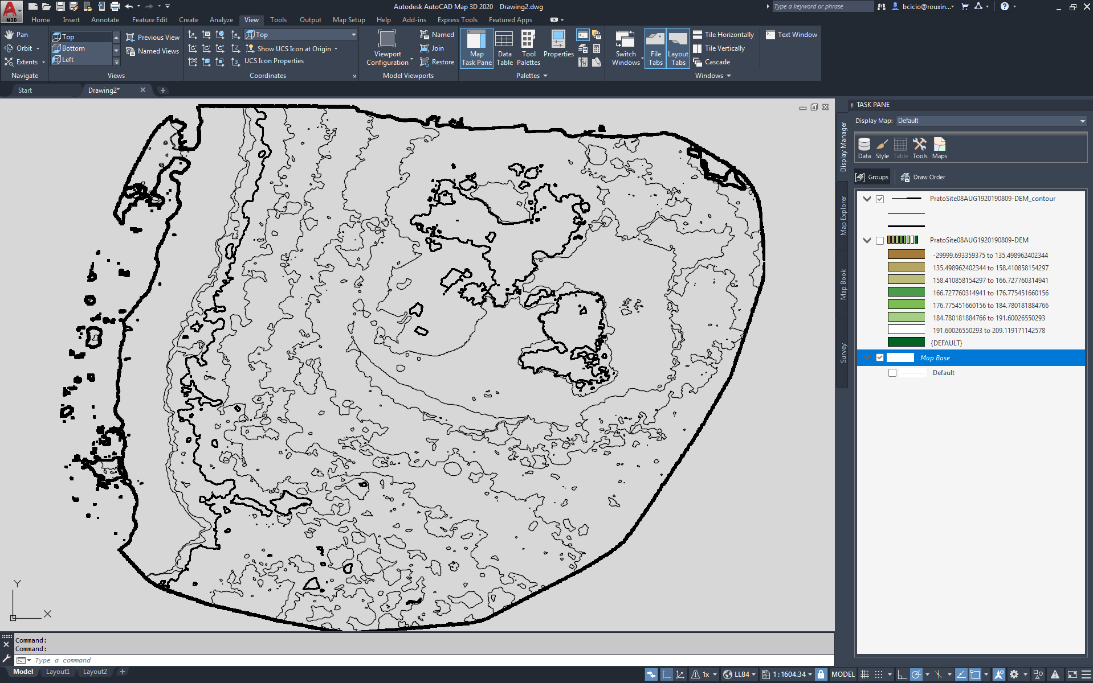
Task: Open the Display Map dropdown
Action: pyautogui.click(x=1081, y=120)
